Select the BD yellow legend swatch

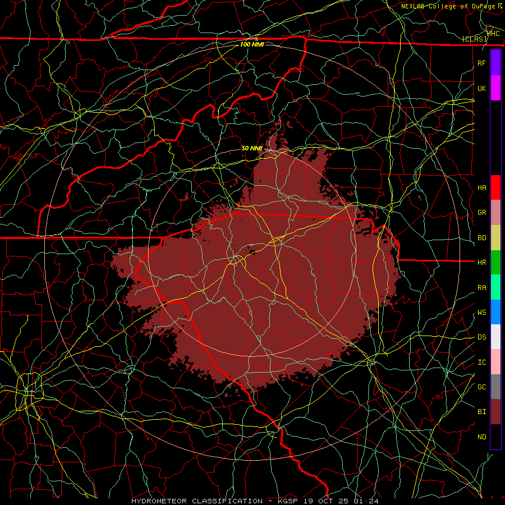[495, 237]
